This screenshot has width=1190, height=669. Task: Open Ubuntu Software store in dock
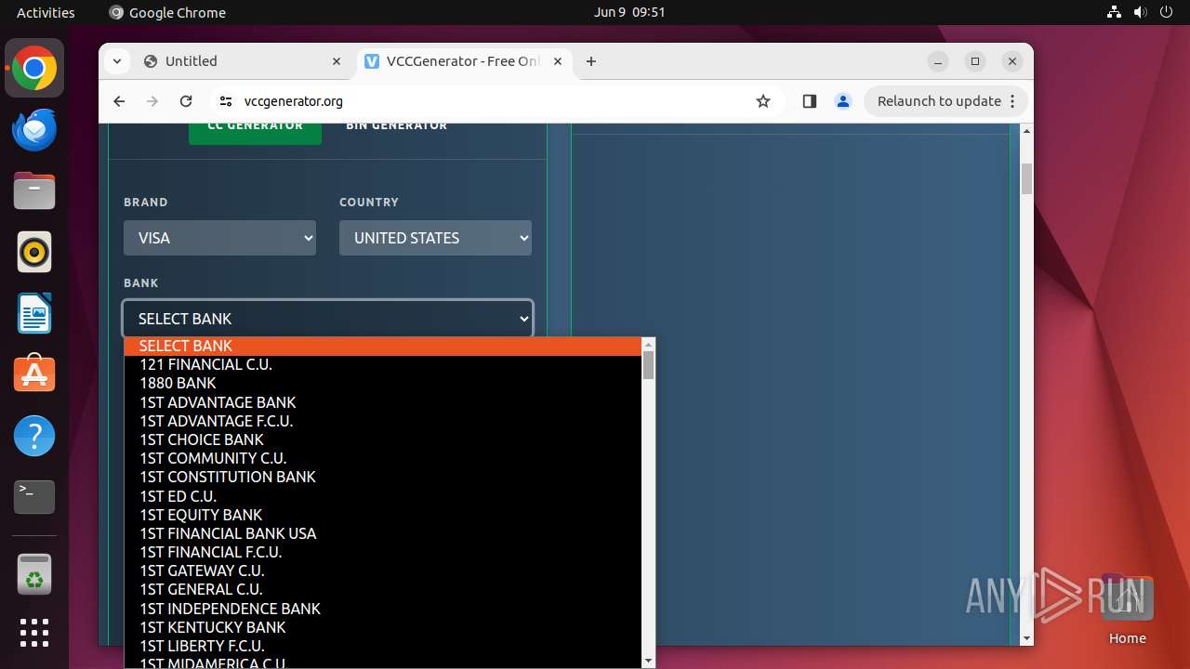pos(34,374)
